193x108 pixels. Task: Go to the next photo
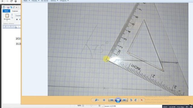(x=125, y=100)
